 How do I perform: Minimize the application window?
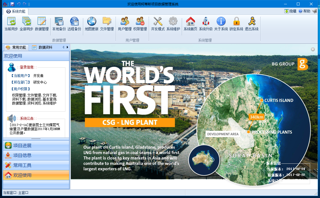285,4
